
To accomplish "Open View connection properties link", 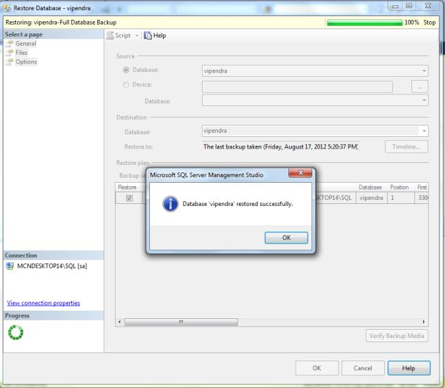I will tap(43, 303).
